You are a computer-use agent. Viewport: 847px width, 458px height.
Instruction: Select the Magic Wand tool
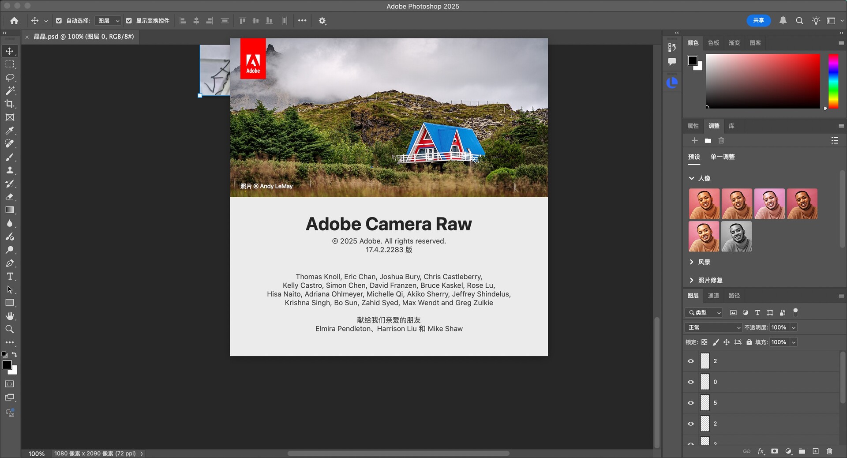10,91
